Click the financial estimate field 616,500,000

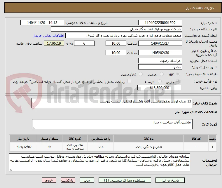click(x=159, y=88)
